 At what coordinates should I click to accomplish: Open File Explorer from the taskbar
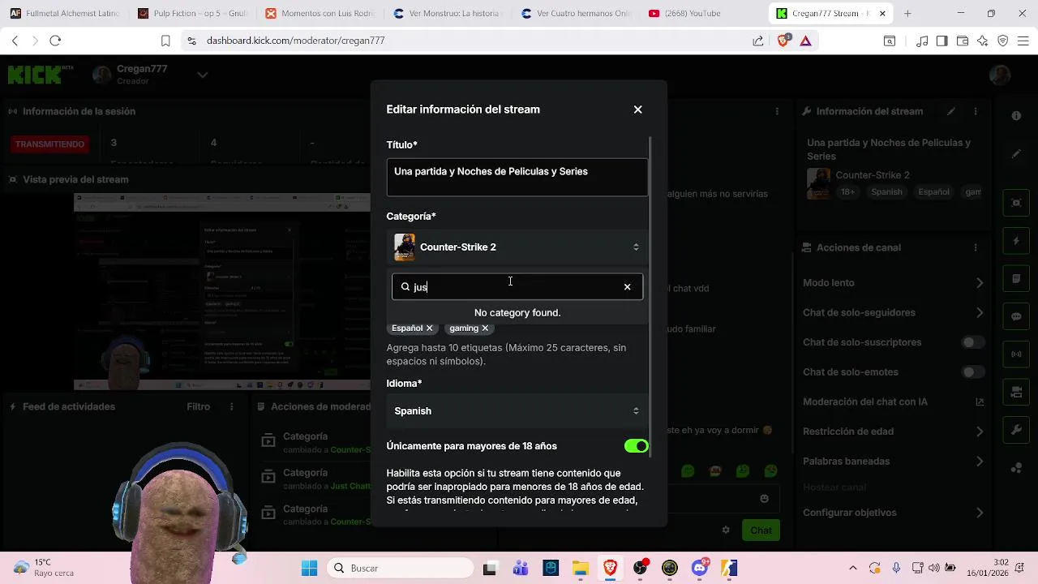pos(580,569)
